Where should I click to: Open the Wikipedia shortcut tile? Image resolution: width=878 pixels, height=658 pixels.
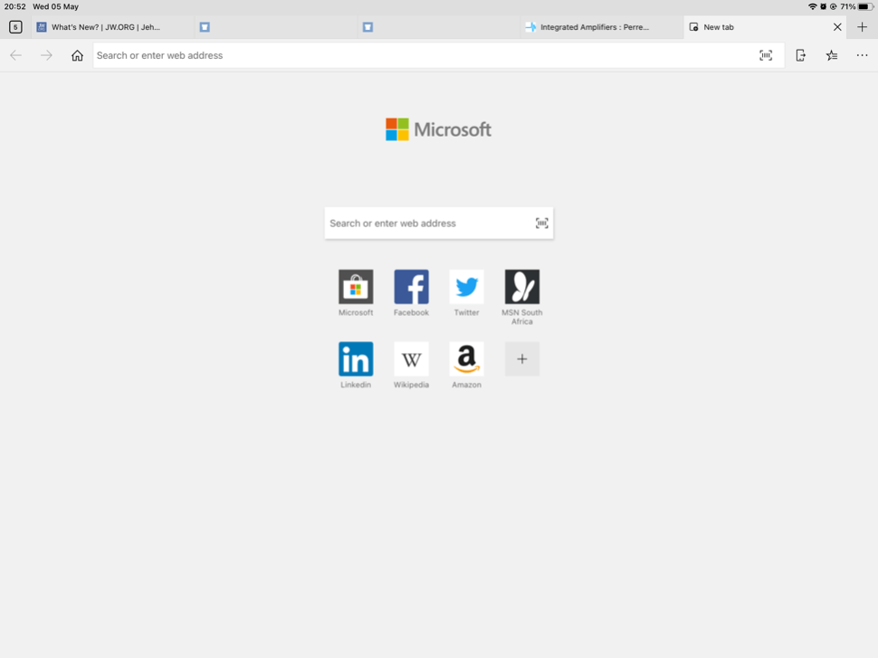(x=411, y=359)
